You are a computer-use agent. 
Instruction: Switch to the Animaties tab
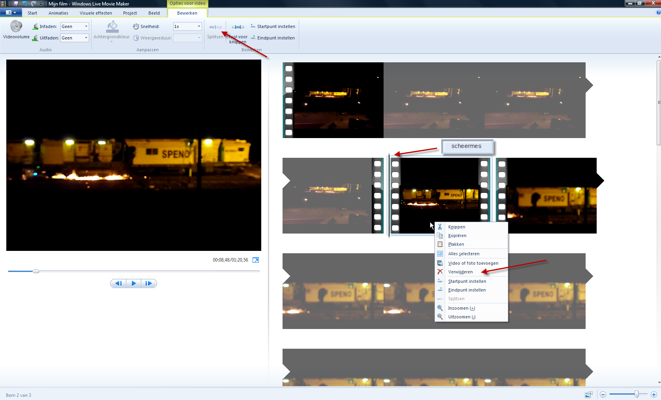[x=58, y=13]
